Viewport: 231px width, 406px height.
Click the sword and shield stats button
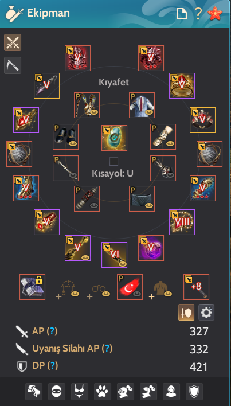186,313
